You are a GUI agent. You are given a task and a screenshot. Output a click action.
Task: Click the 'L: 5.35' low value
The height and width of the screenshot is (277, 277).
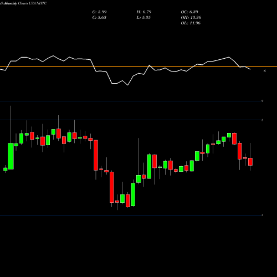143,18
